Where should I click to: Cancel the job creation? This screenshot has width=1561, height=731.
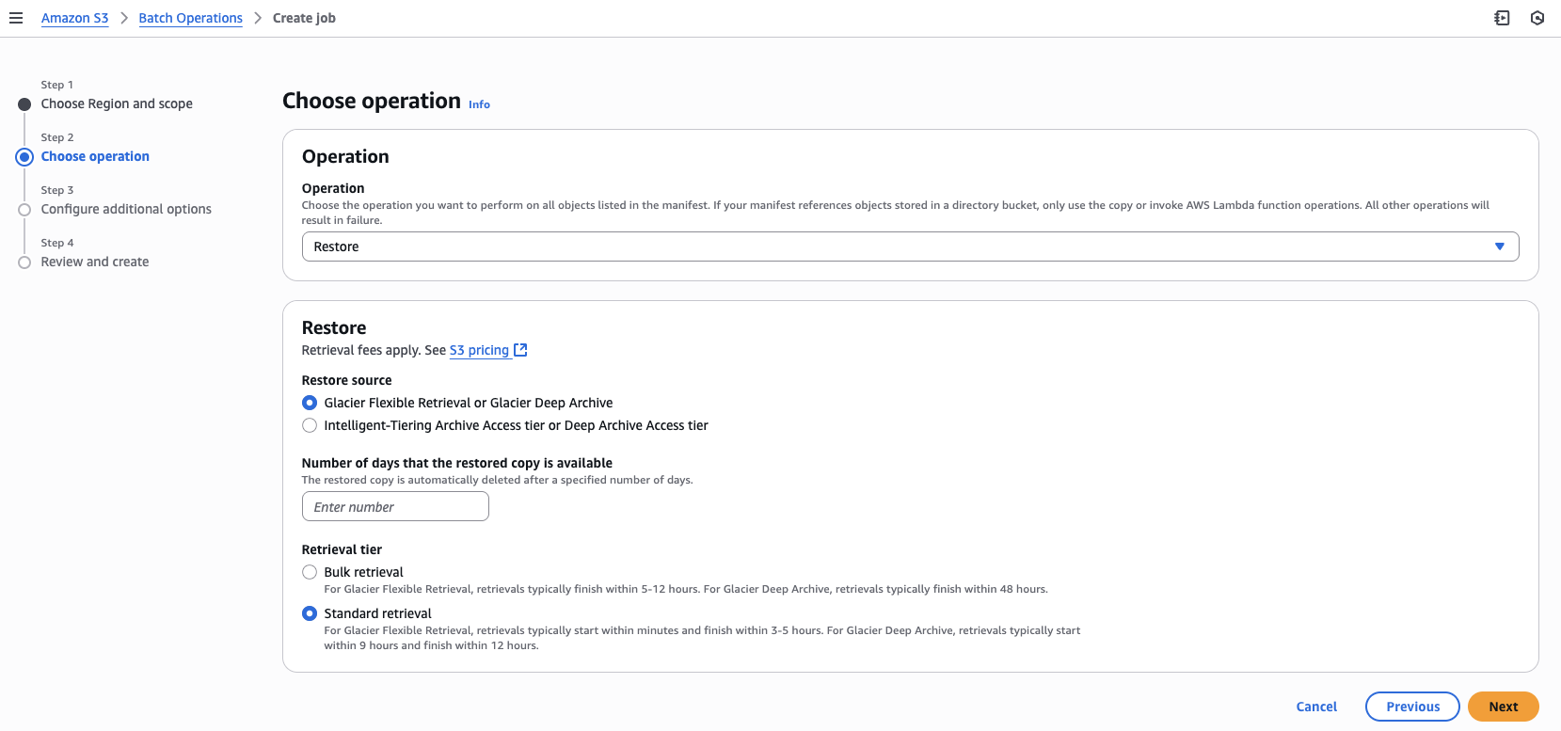coord(1316,707)
